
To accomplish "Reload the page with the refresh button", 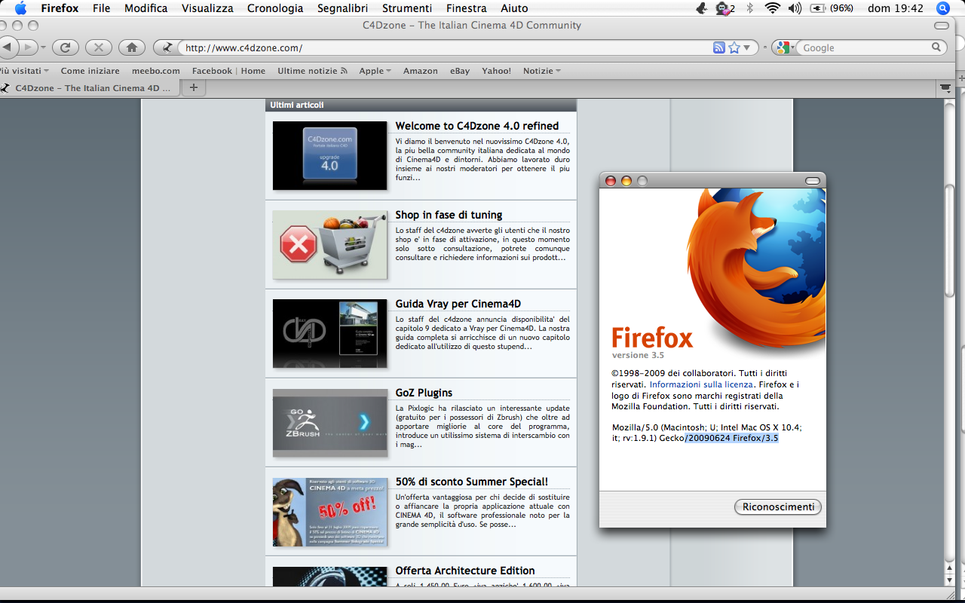I will pyautogui.click(x=66, y=47).
